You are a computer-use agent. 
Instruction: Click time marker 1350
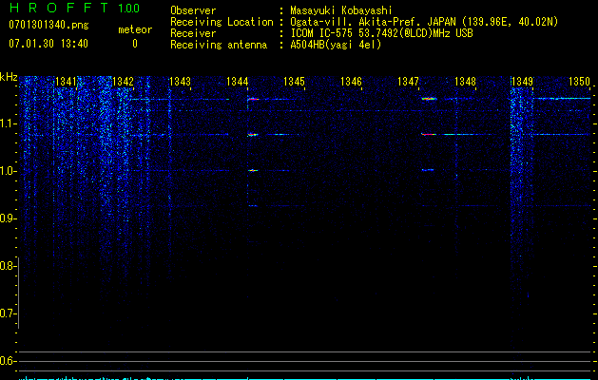coord(579,81)
